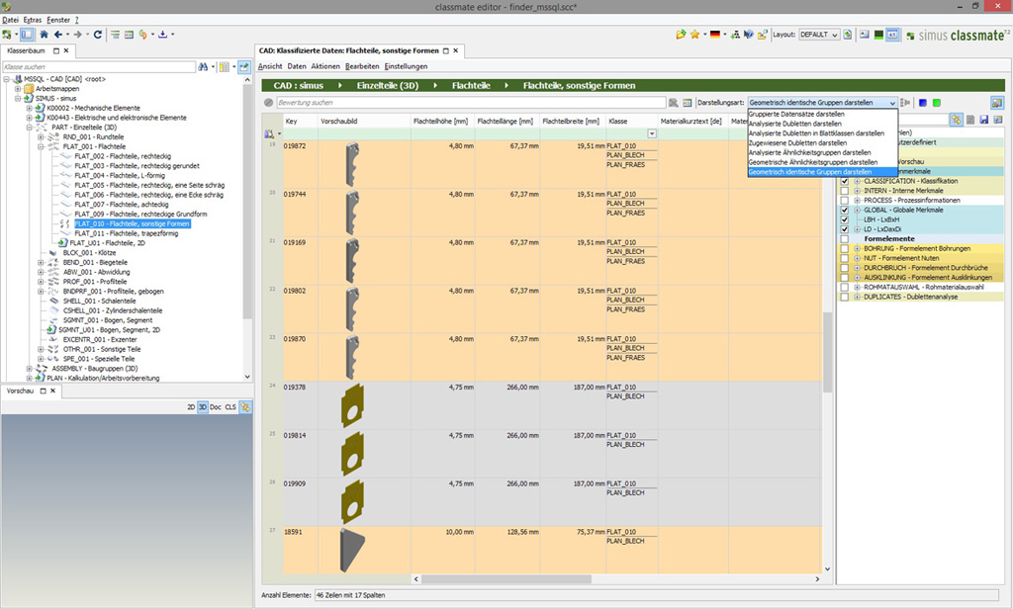Uncheck GLOBAL - Globale Merkmale checkbox
The height and width of the screenshot is (609, 1013).
coord(845,210)
